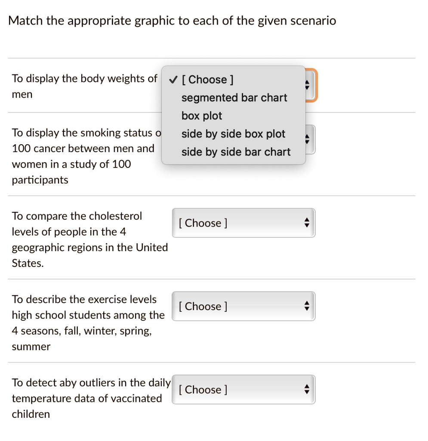Click the body weights of men scenario text
The height and width of the screenshot is (441, 428).
[84, 86]
